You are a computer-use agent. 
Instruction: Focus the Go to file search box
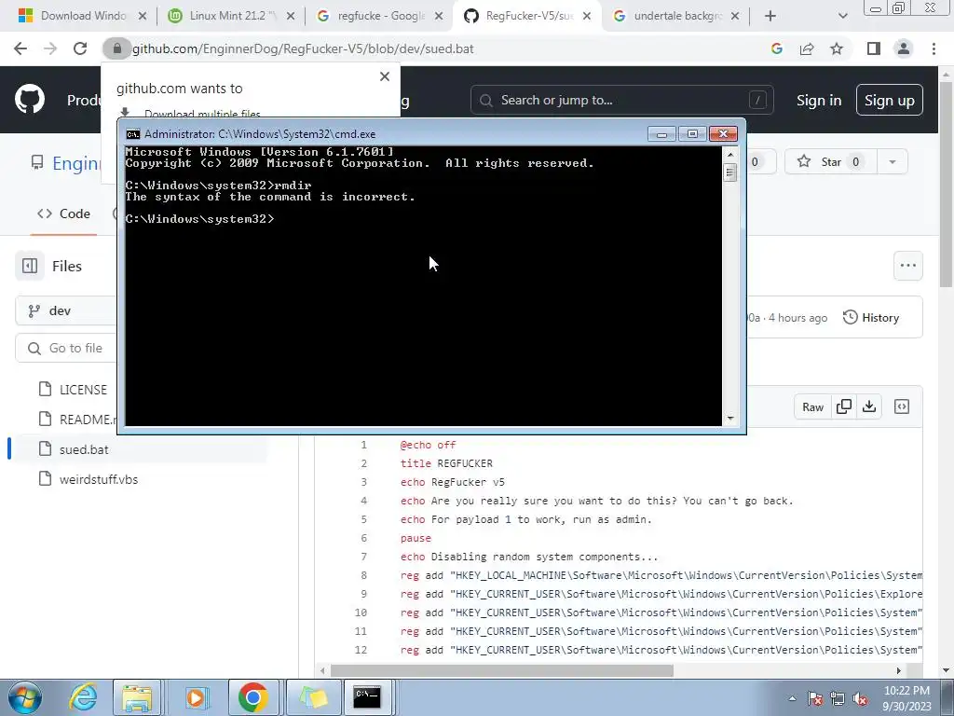66,349
